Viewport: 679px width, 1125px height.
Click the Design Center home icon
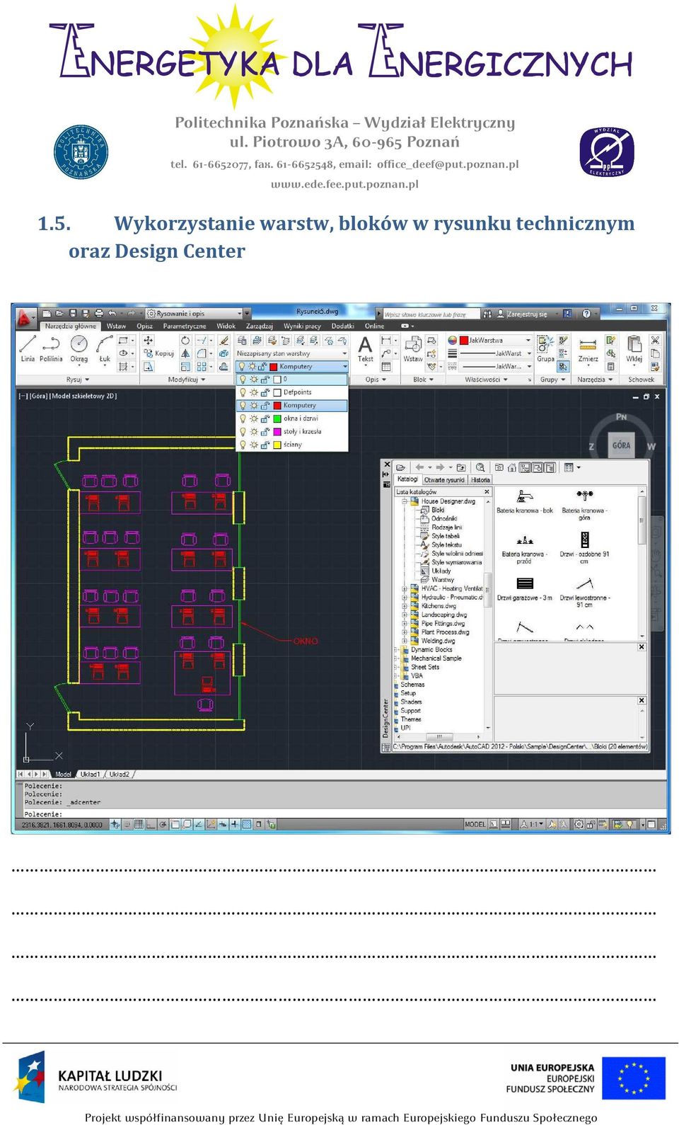coord(511,468)
